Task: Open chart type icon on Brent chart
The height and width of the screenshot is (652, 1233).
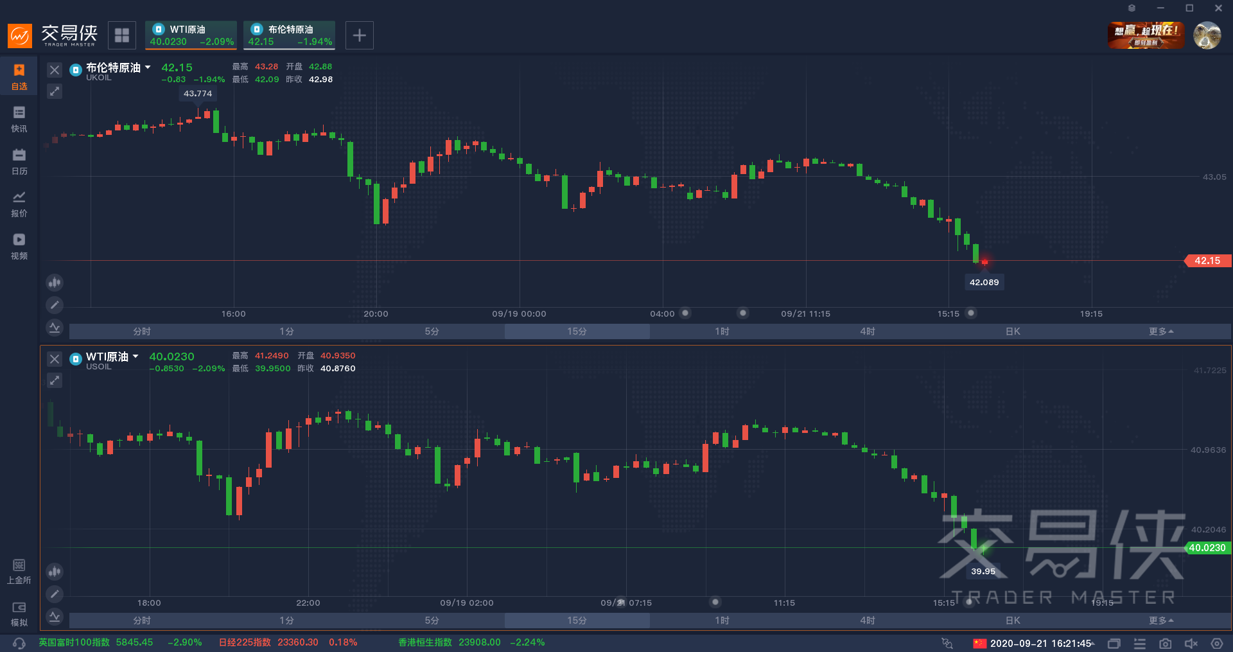Action: 55,282
